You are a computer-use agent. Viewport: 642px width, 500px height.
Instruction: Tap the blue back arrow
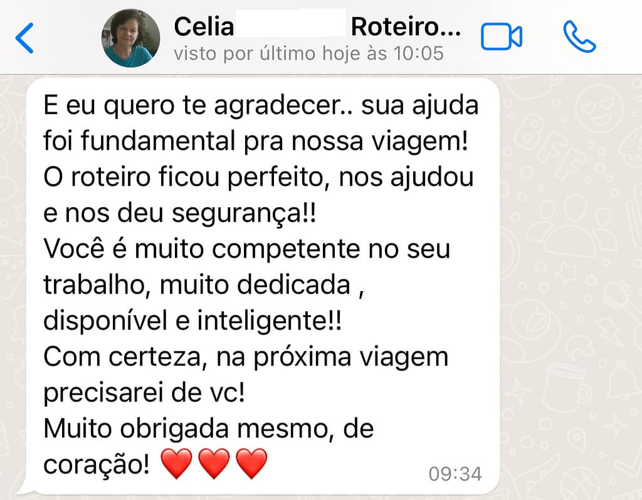24,38
